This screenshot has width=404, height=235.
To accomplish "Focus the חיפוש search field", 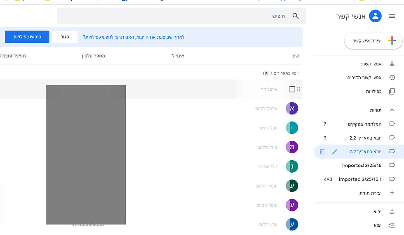I will (x=181, y=16).
